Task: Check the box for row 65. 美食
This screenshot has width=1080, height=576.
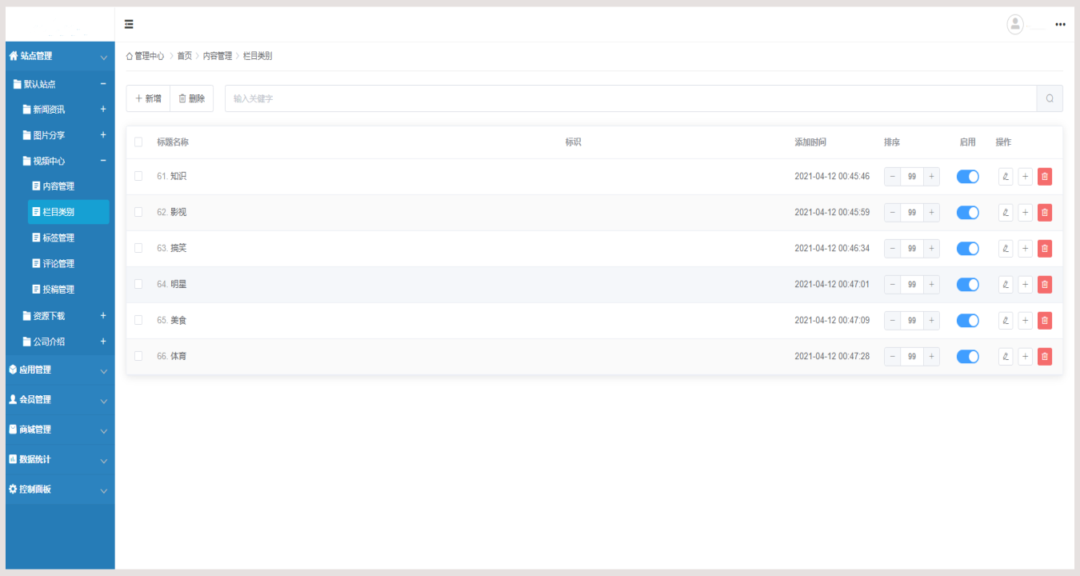Action: tap(138, 320)
